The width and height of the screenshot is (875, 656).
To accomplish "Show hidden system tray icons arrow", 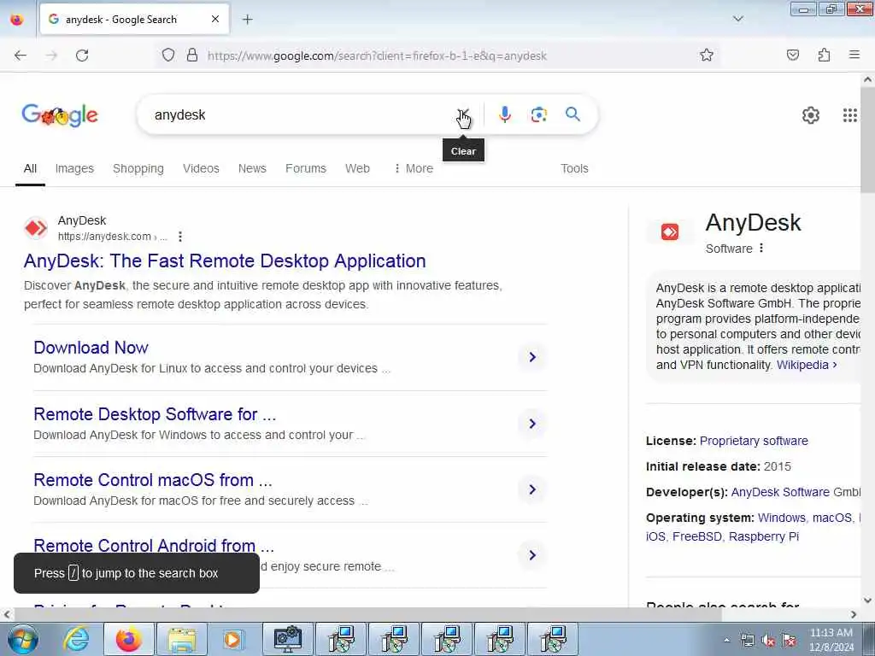I will coord(726,640).
